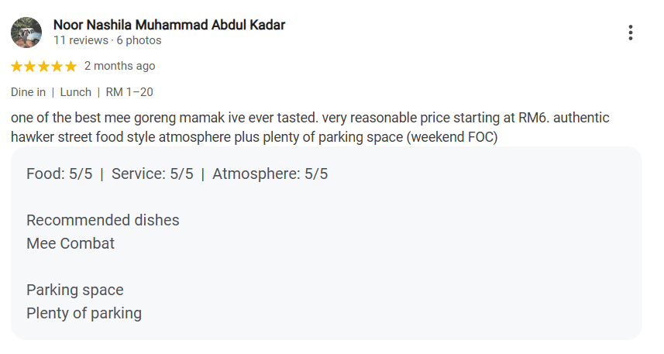664x354 pixels.
Task: Click the "Food: 5/5" rating
Action: pyautogui.click(x=59, y=174)
